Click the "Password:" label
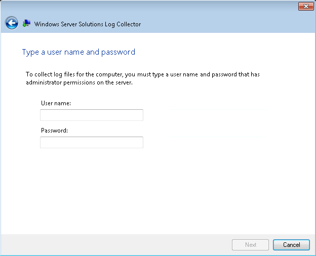This screenshot has height=256, width=316. [x=54, y=131]
